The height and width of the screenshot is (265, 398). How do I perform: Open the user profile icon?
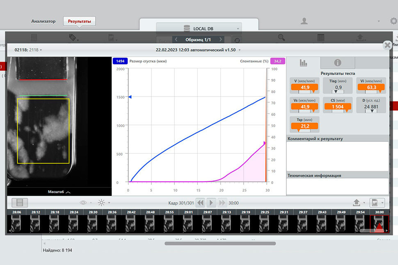[x=304, y=21]
